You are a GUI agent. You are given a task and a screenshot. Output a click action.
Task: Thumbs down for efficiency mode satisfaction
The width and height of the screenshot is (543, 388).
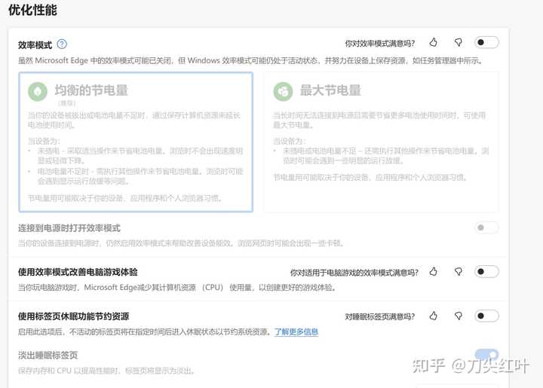click(x=459, y=42)
